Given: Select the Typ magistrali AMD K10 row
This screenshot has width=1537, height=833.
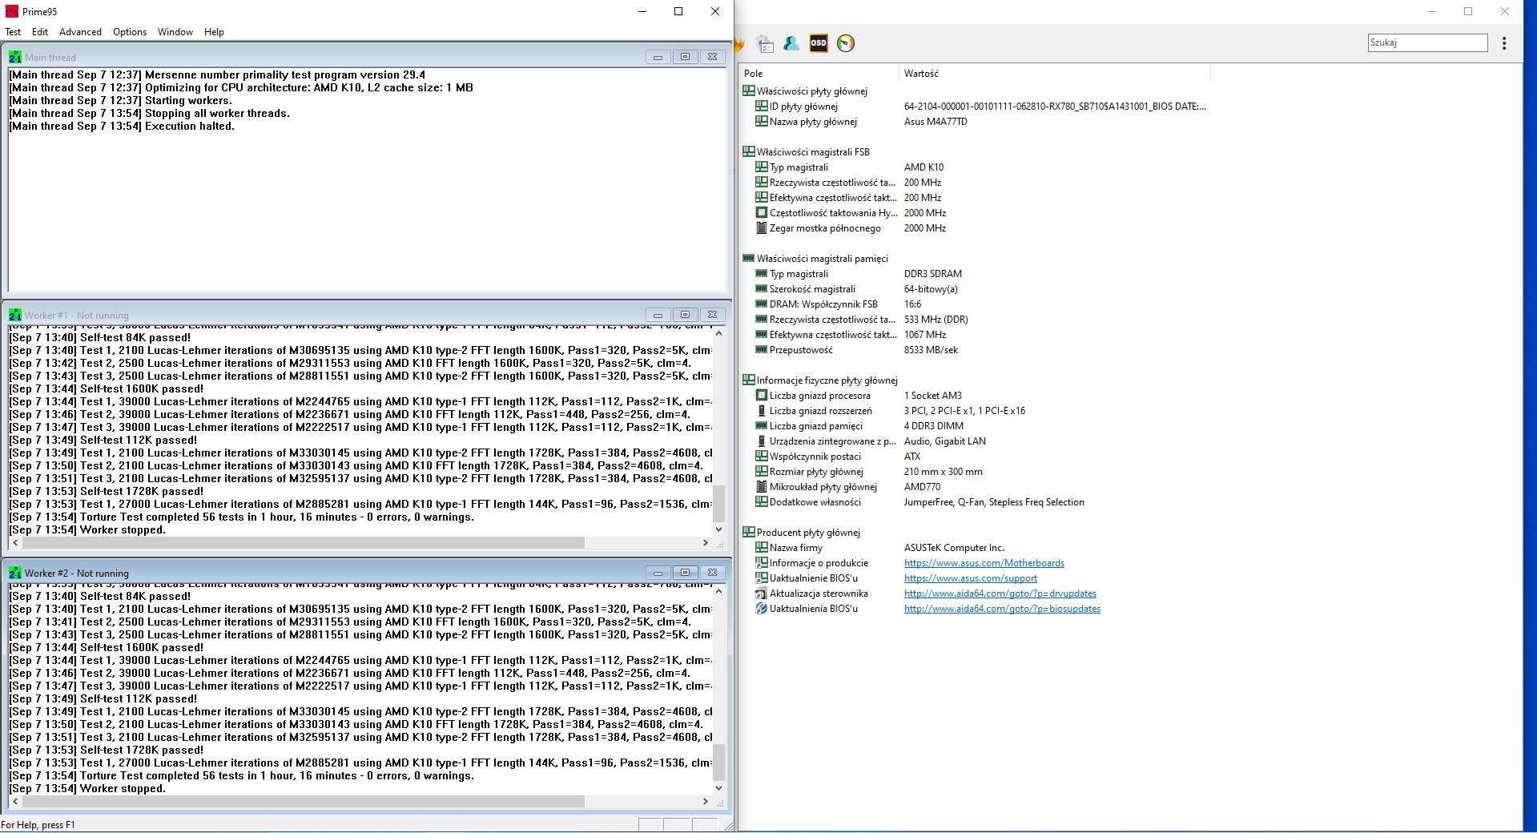Looking at the screenshot, I should (x=973, y=167).
